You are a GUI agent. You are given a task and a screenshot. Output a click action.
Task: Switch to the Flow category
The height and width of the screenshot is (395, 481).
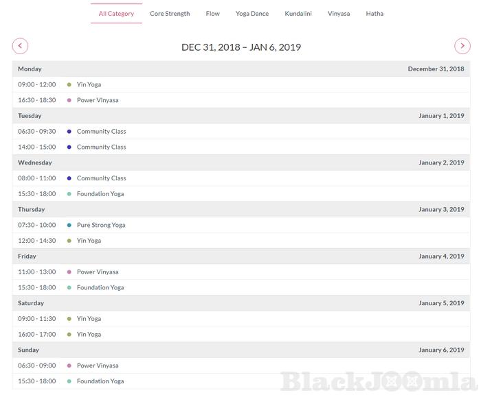213,14
